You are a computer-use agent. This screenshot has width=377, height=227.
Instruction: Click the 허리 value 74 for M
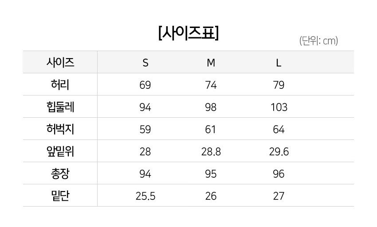coord(211,85)
